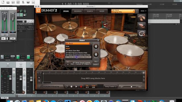Switch to the SEARCH tab in EZdrummer
This screenshot has height=102, width=182.
(x=90, y=11)
